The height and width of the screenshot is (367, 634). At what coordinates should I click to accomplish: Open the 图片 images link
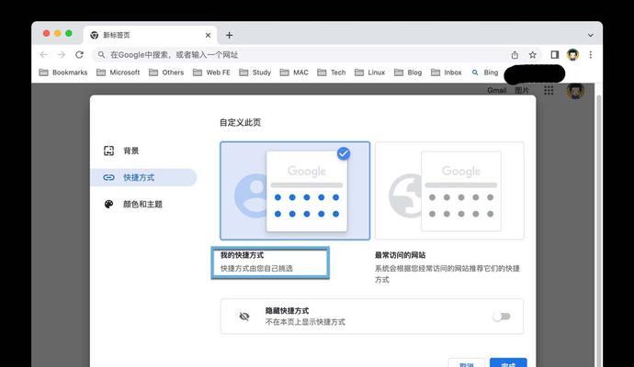522,91
